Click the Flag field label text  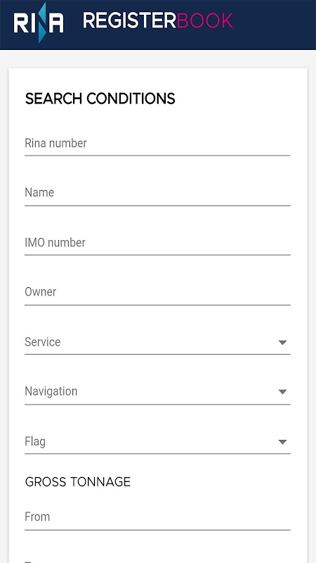click(35, 442)
